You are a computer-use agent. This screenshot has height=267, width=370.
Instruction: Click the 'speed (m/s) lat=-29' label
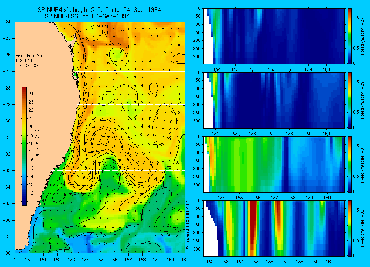coord(363,101)
